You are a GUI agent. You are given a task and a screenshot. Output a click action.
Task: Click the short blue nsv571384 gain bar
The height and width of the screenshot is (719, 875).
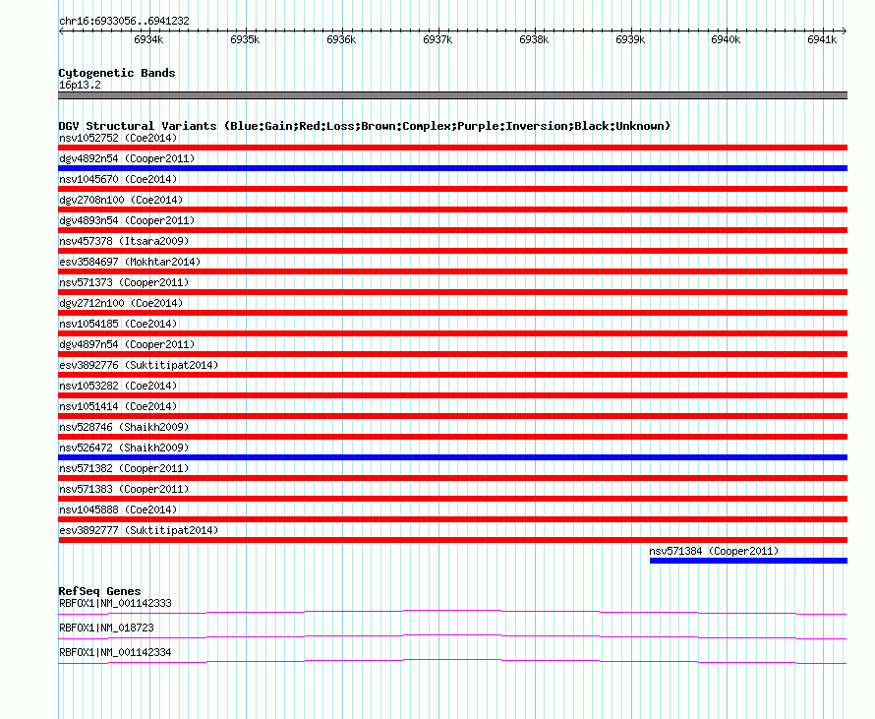(x=748, y=561)
